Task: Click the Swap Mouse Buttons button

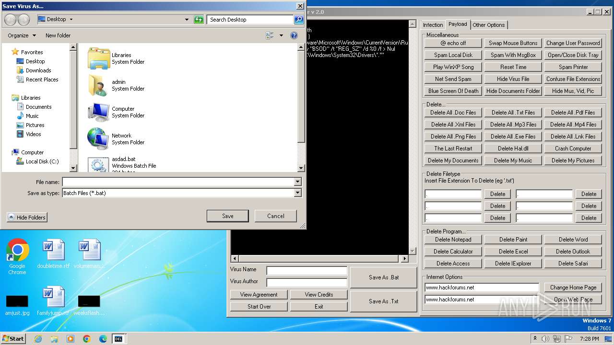Action: coord(513,43)
